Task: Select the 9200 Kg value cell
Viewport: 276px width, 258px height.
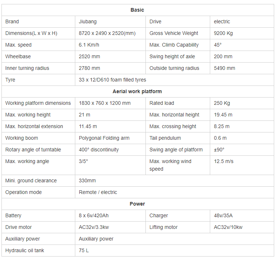Action: pos(223,33)
